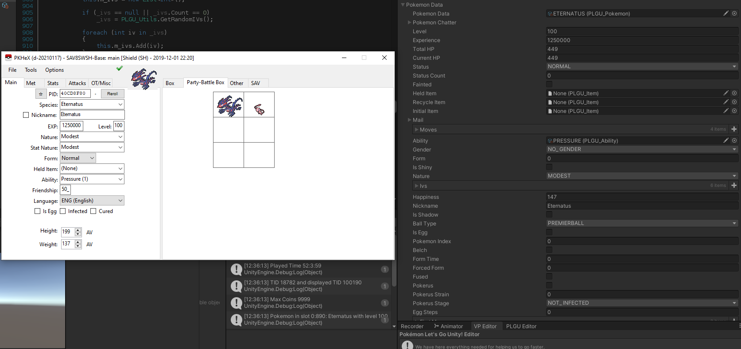Image resolution: width=741 pixels, height=349 pixels.
Task: Click the shiny star button beside PID
Action: pos(41,94)
